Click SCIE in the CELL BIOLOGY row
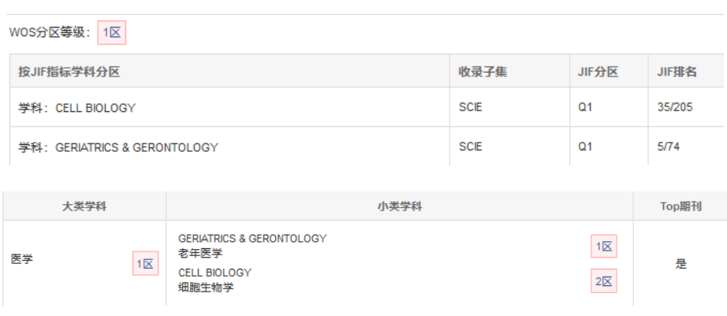 coord(470,108)
